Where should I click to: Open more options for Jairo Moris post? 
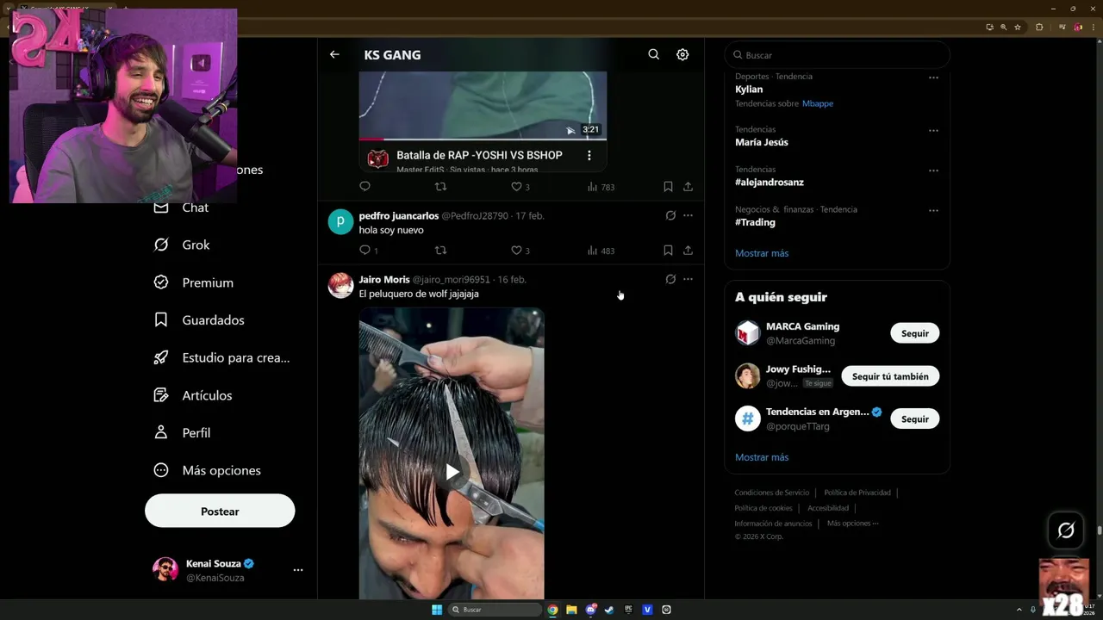(688, 279)
